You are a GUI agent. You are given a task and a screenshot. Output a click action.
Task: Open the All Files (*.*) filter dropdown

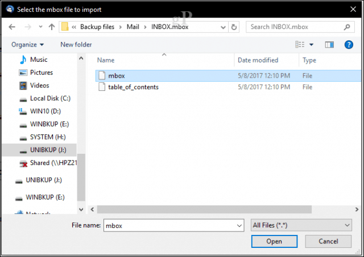coord(301,225)
